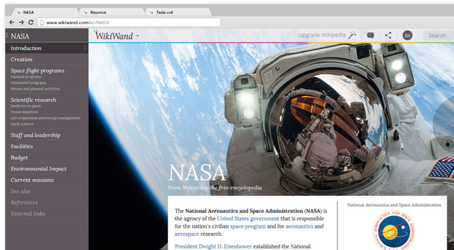Jump to Ozone depletion subsection

click(x=24, y=112)
